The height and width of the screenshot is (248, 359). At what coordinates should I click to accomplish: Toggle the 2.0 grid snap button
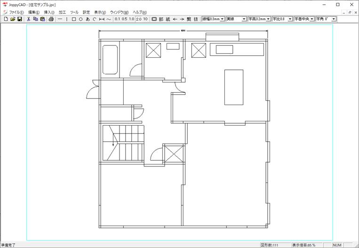tap(138, 19)
